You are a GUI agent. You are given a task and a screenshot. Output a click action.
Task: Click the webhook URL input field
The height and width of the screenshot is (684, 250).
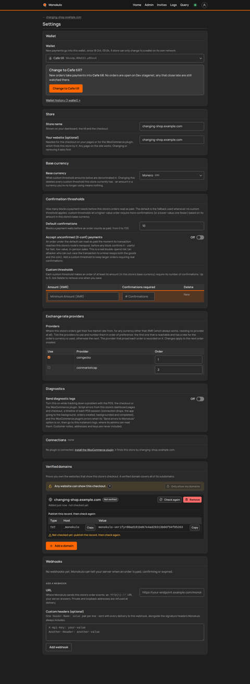point(172,593)
